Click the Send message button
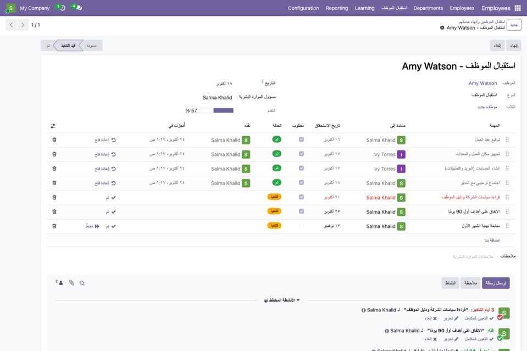The image size is (527, 351). (x=496, y=283)
